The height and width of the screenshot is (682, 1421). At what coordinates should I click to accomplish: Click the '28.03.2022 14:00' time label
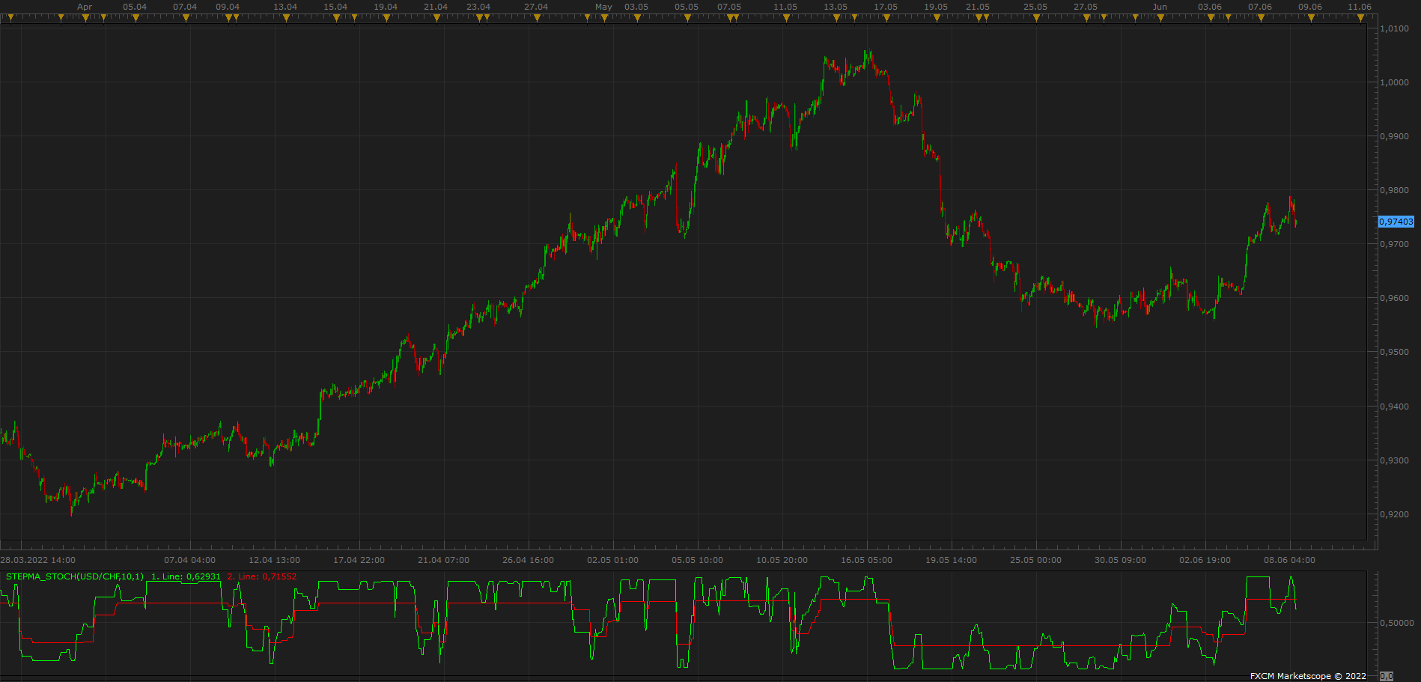click(x=38, y=560)
